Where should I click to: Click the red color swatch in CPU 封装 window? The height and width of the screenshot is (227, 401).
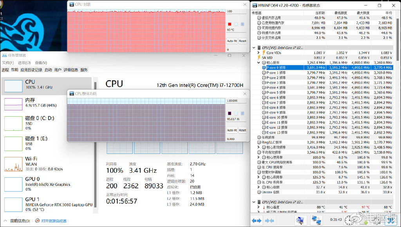[x=229, y=24]
